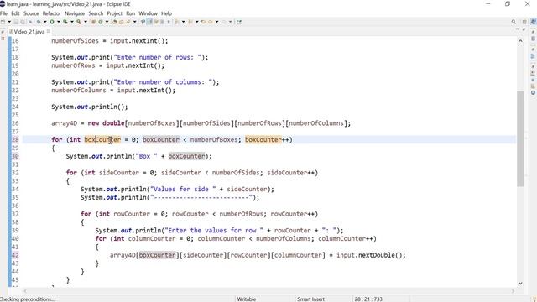Click the Open Type toolbar icon
This screenshot has height=302, width=537.
pos(115,22)
